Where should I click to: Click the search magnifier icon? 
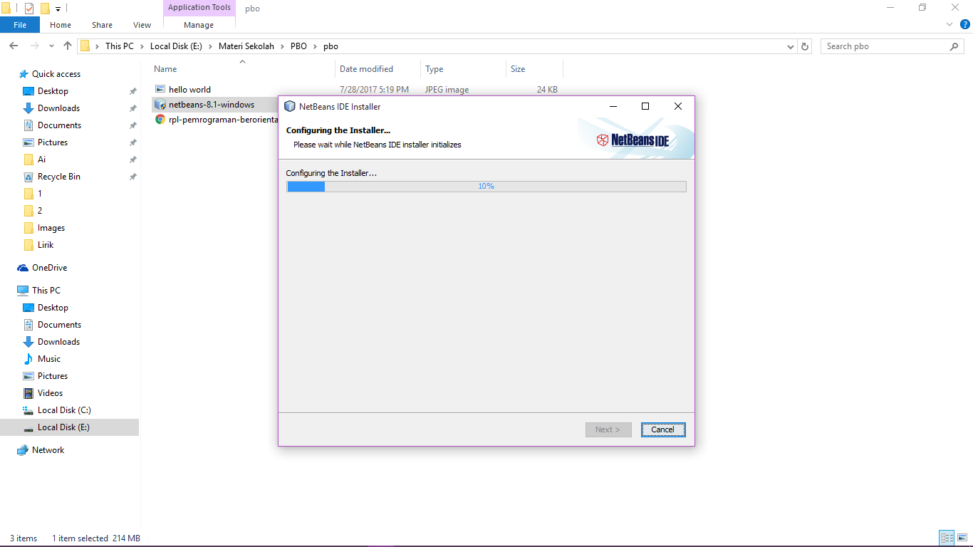pos(954,46)
